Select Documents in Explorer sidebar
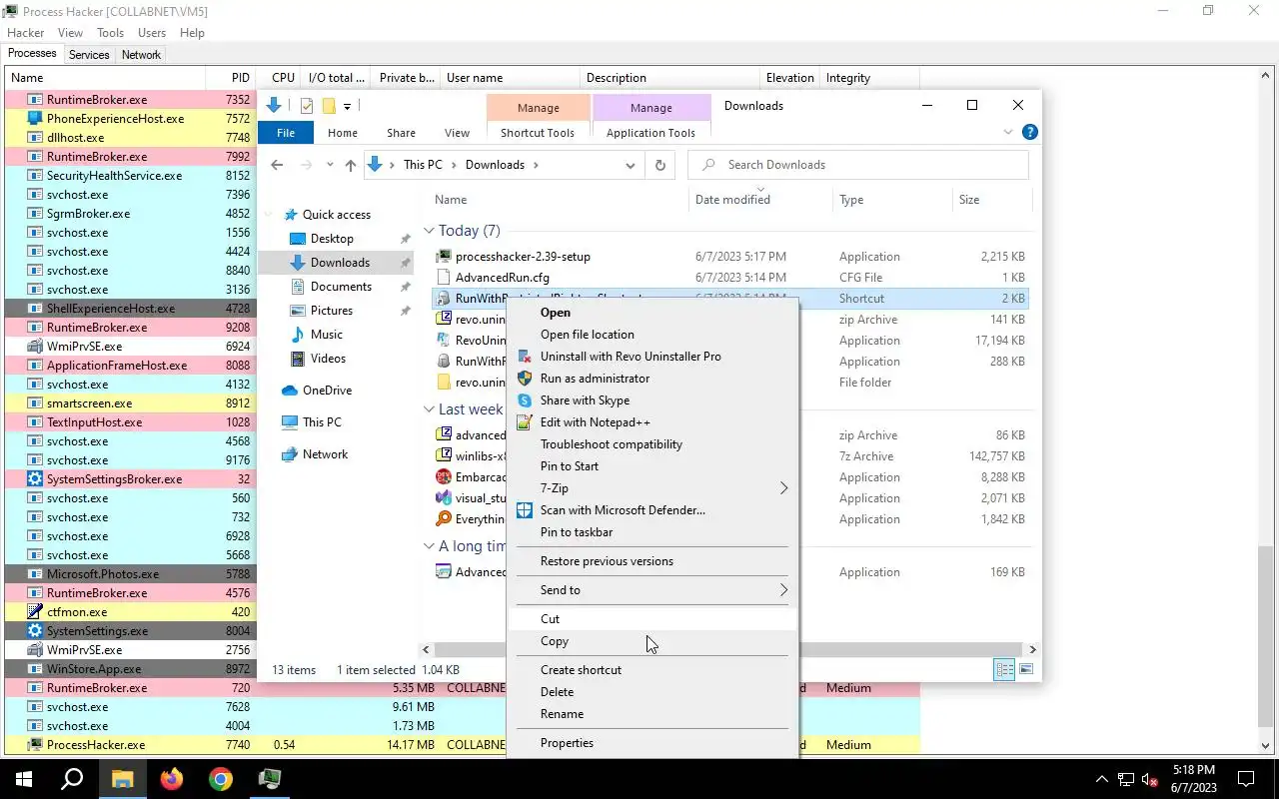This screenshot has width=1279, height=799. pos(340,287)
